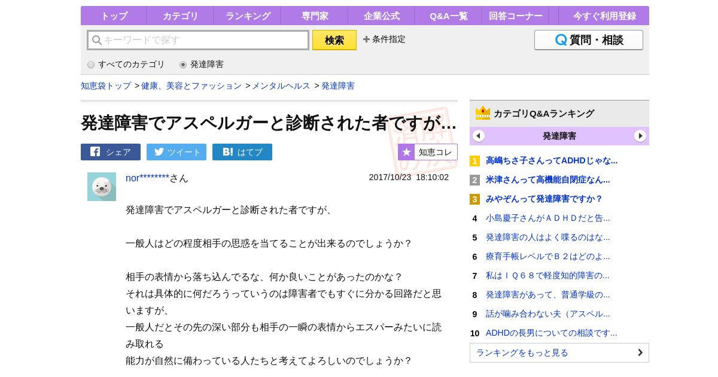The image size is (718, 377).
Task: Open 条件指定 search options
Action: tap(384, 39)
